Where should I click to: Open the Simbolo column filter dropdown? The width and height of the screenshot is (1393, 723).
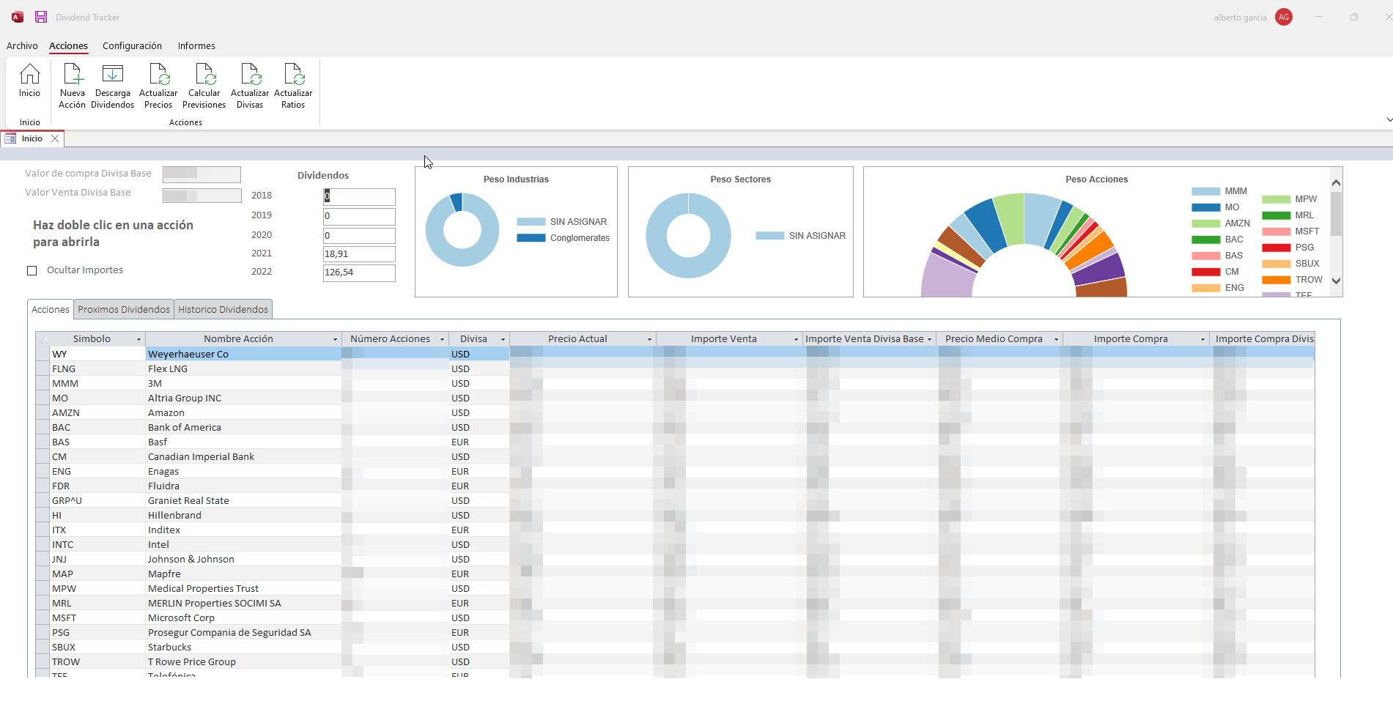click(138, 339)
